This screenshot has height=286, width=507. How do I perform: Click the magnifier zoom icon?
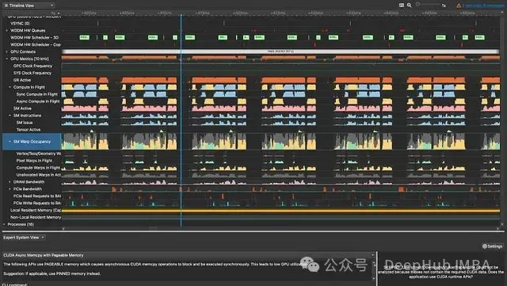409,6
